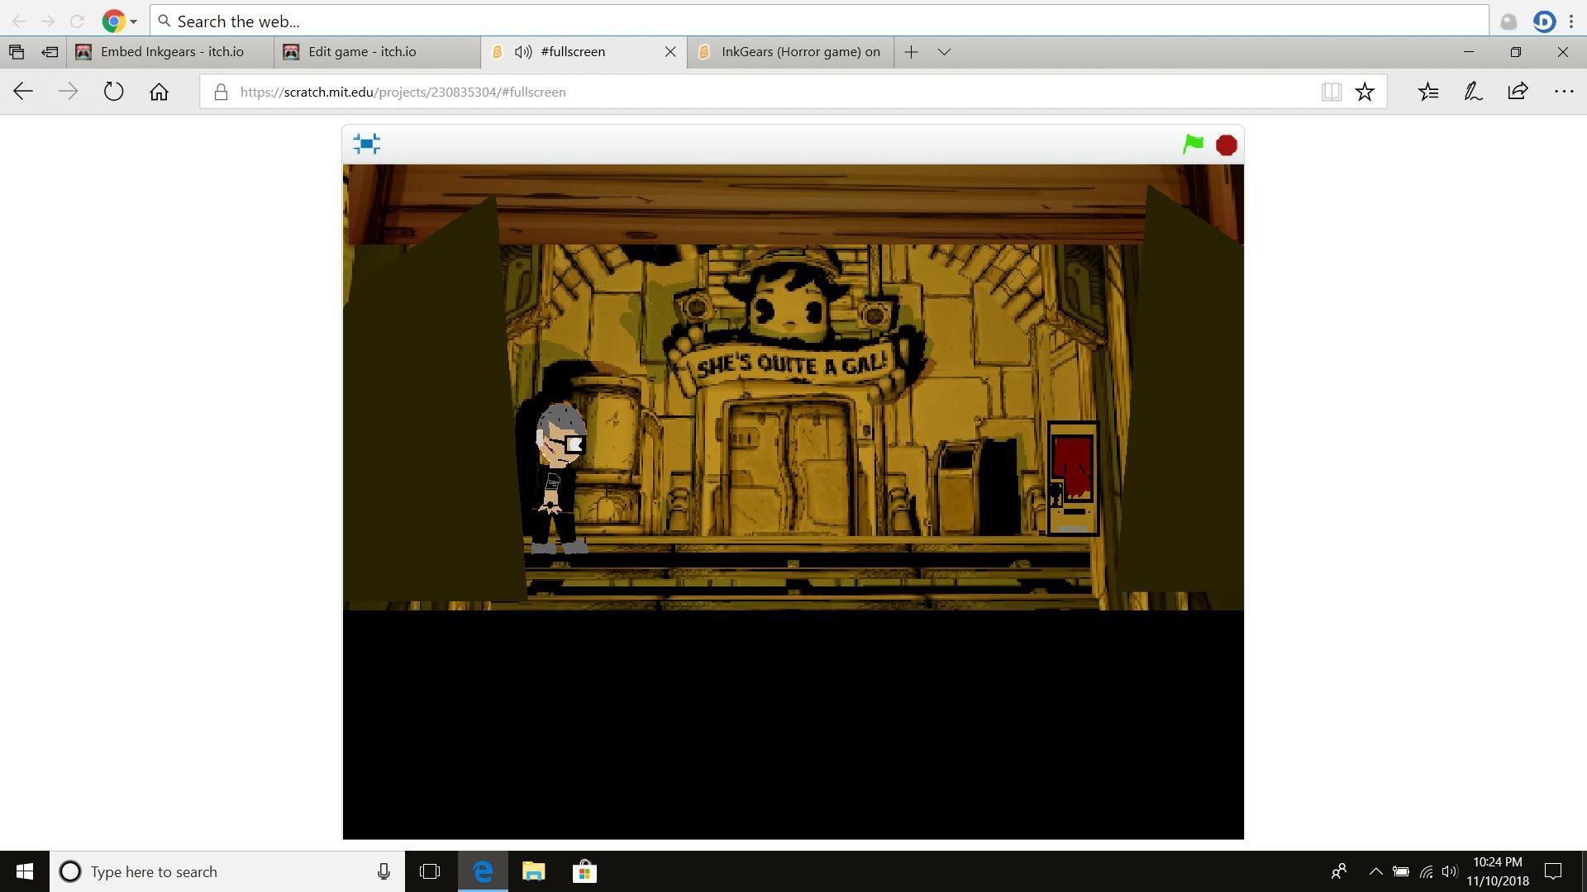
Task: Open Microsoft Store from the taskbar
Action: [x=584, y=871]
